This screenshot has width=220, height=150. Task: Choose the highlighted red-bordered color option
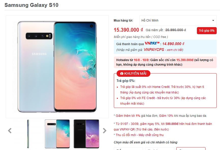click(x=191, y=148)
